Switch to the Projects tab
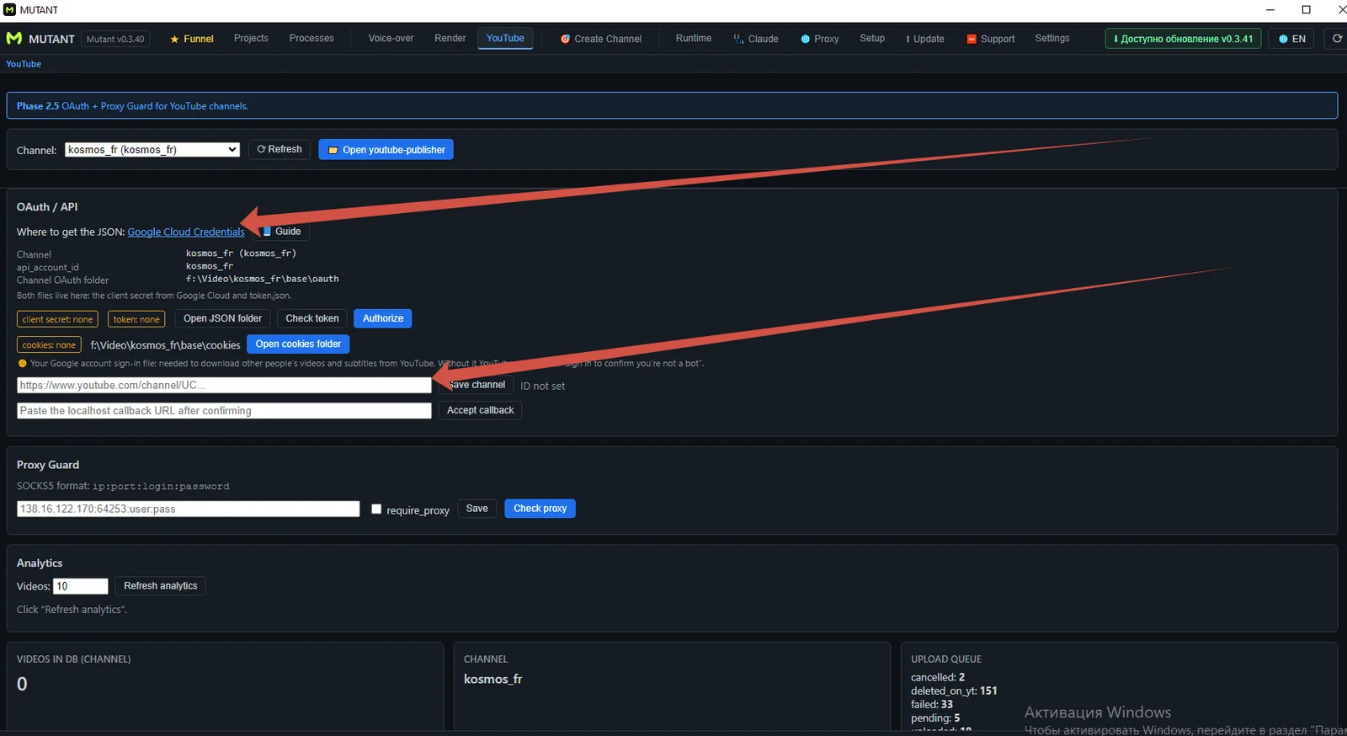 coord(251,39)
